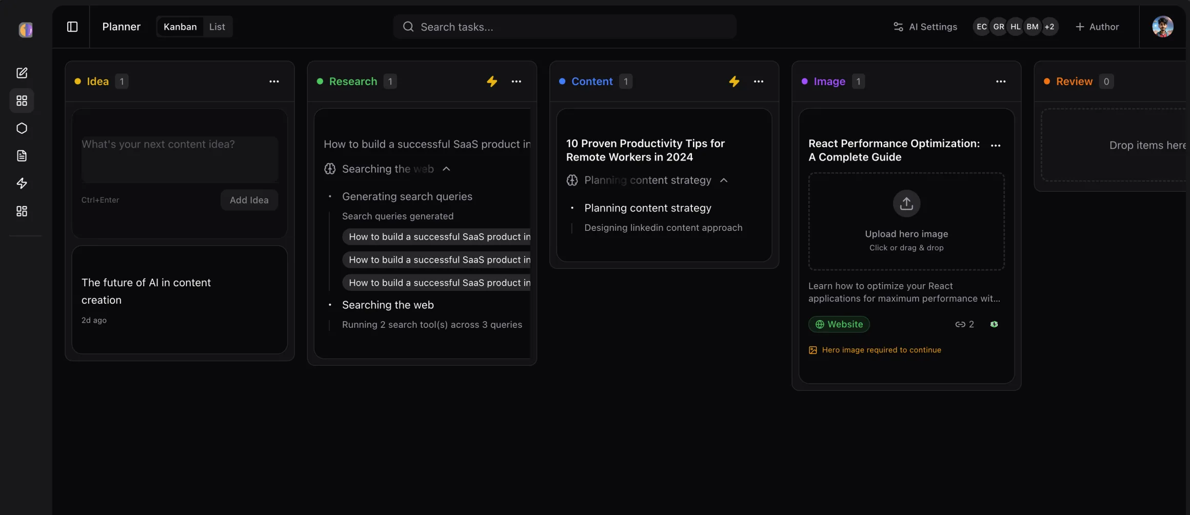
Task: Open AI Settings
Action: [x=925, y=27]
